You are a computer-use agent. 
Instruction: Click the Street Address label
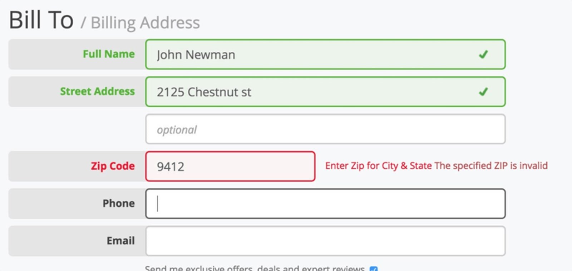tap(97, 91)
